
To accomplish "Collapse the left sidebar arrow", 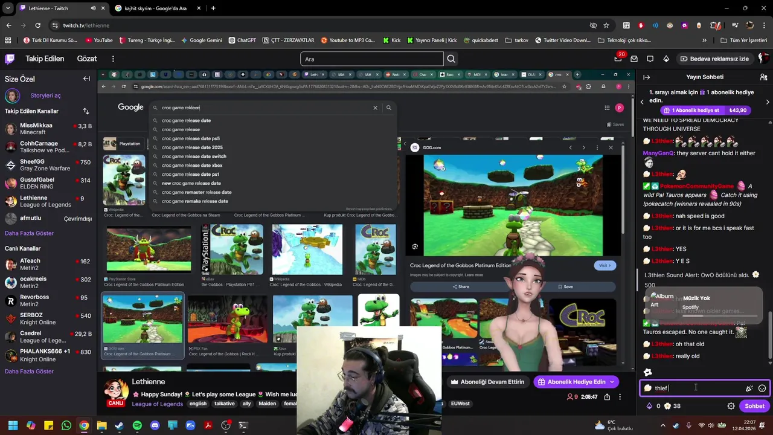I will [86, 79].
